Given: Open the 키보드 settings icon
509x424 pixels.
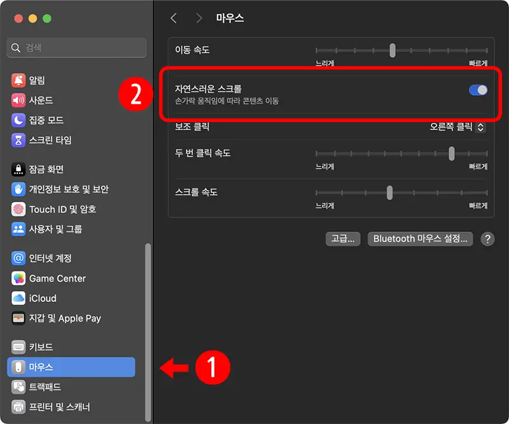Looking at the screenshot, I should pyautogui.click(x=19, y=347).
